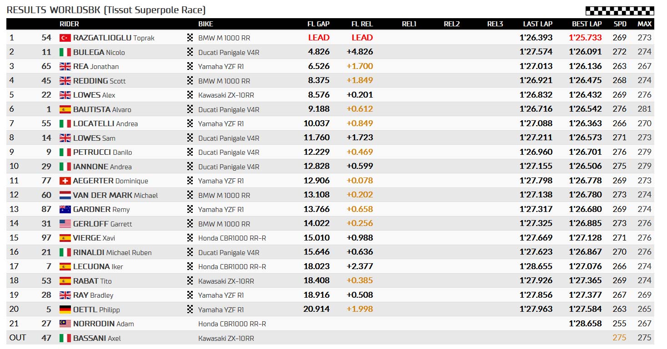The width and height of the screenshot is (667, 349).
Task: Select Aegerter's FL REL value +0.078
Action: (360, 181)
